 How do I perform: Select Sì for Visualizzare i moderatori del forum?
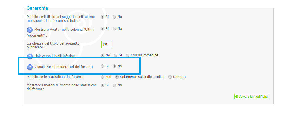[x=102, y=66]
